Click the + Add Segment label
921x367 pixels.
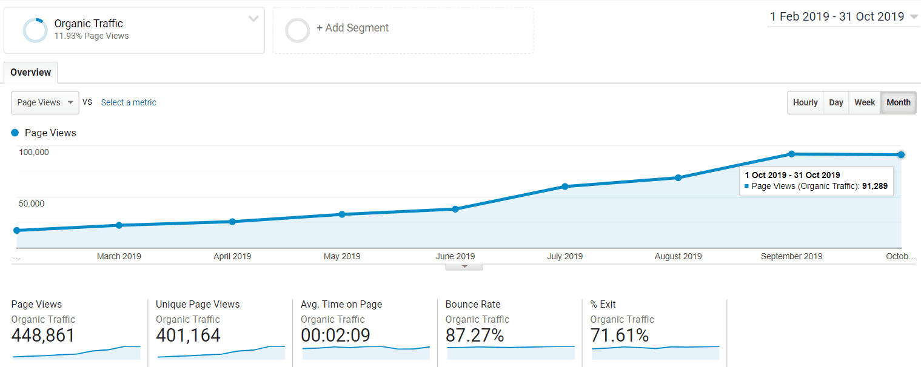pyautogui.click(x=352, y=28)
